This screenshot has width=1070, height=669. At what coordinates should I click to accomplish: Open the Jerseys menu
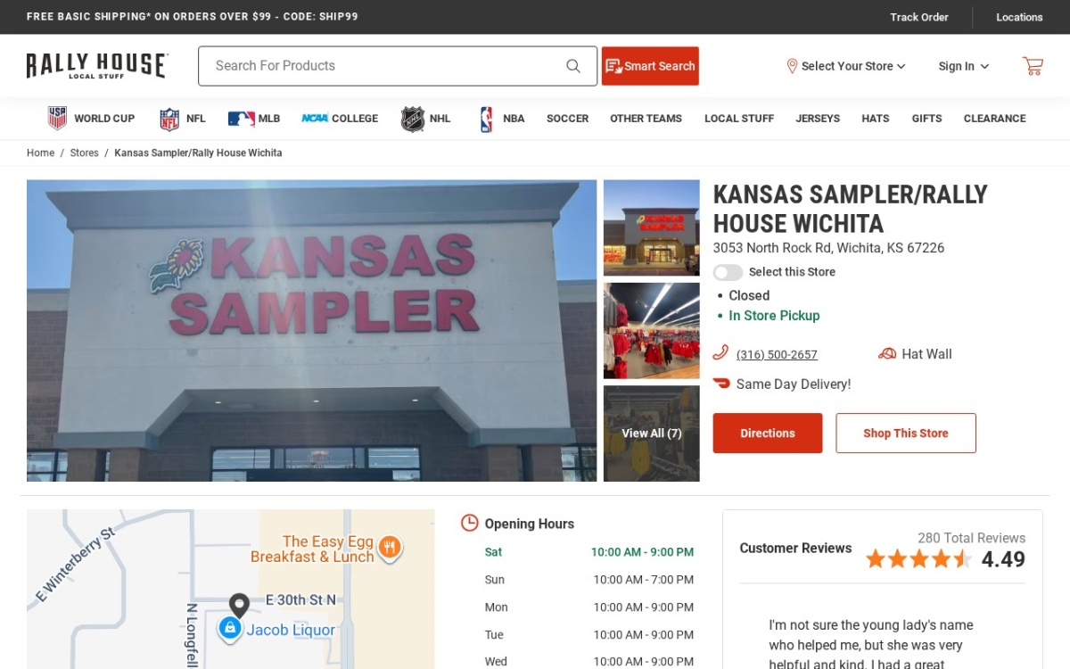(x=818, y=119)
